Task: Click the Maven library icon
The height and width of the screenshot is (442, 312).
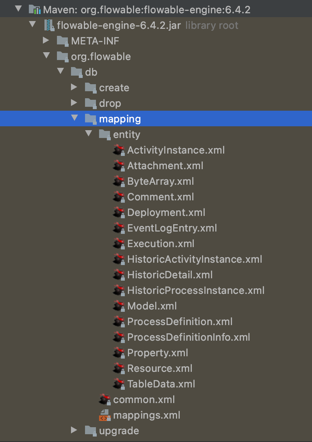Action: click(35, 10)
